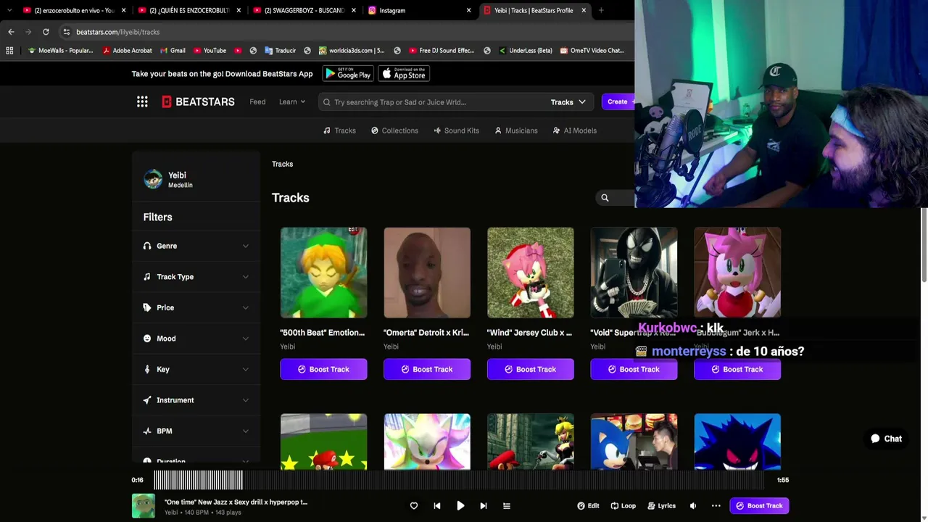Open the UnderLess (Beta) bookmark

525,51
